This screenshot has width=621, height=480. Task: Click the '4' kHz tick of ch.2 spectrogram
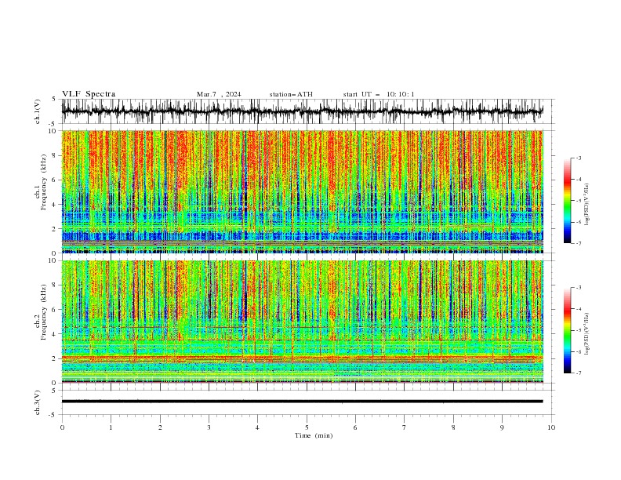[x=55, y=334]
